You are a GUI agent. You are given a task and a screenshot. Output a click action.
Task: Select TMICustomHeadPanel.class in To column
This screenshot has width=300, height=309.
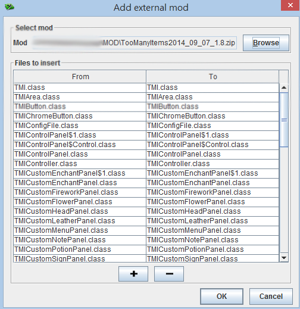pyautogui.click(x=212, y=211)
